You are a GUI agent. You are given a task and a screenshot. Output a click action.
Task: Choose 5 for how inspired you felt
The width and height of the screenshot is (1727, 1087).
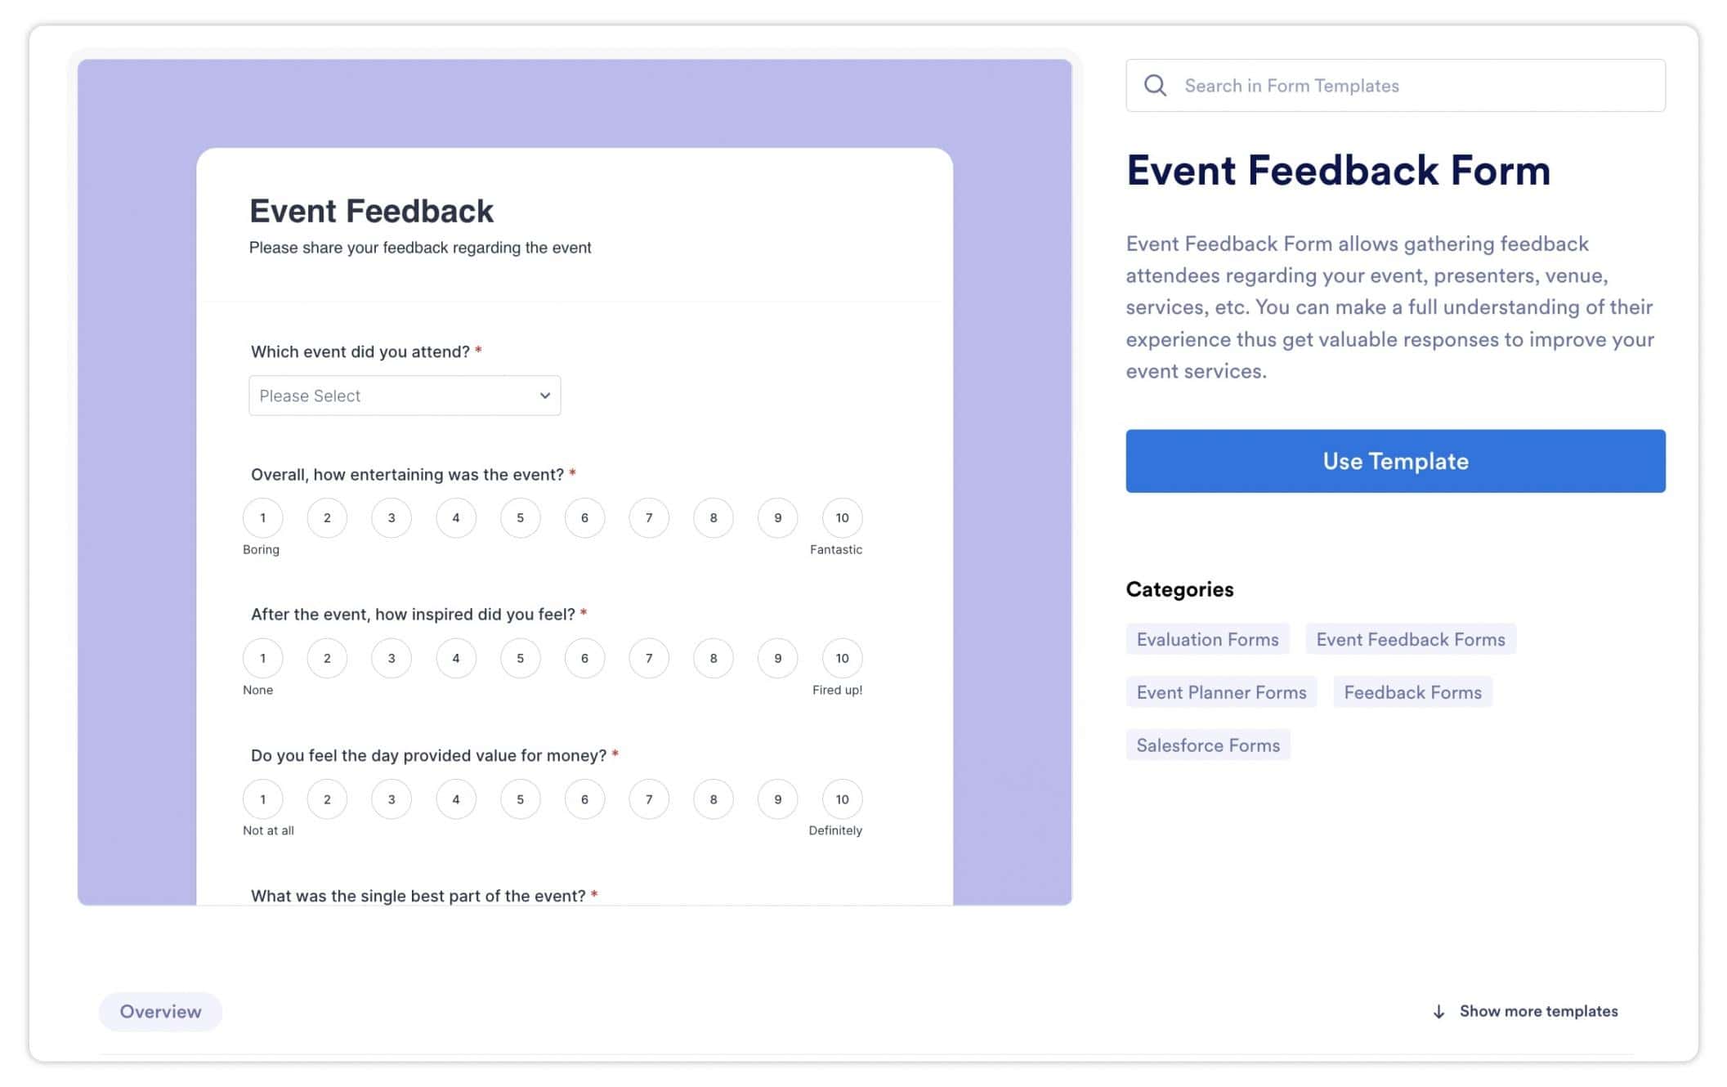520,659
